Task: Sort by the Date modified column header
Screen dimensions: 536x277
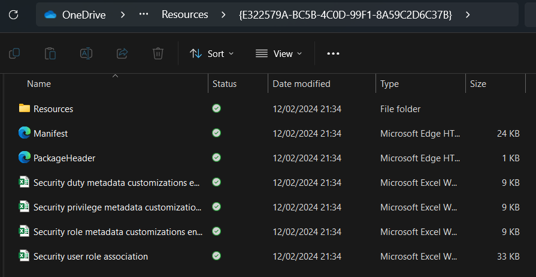Action: click(x=301, y=84)
